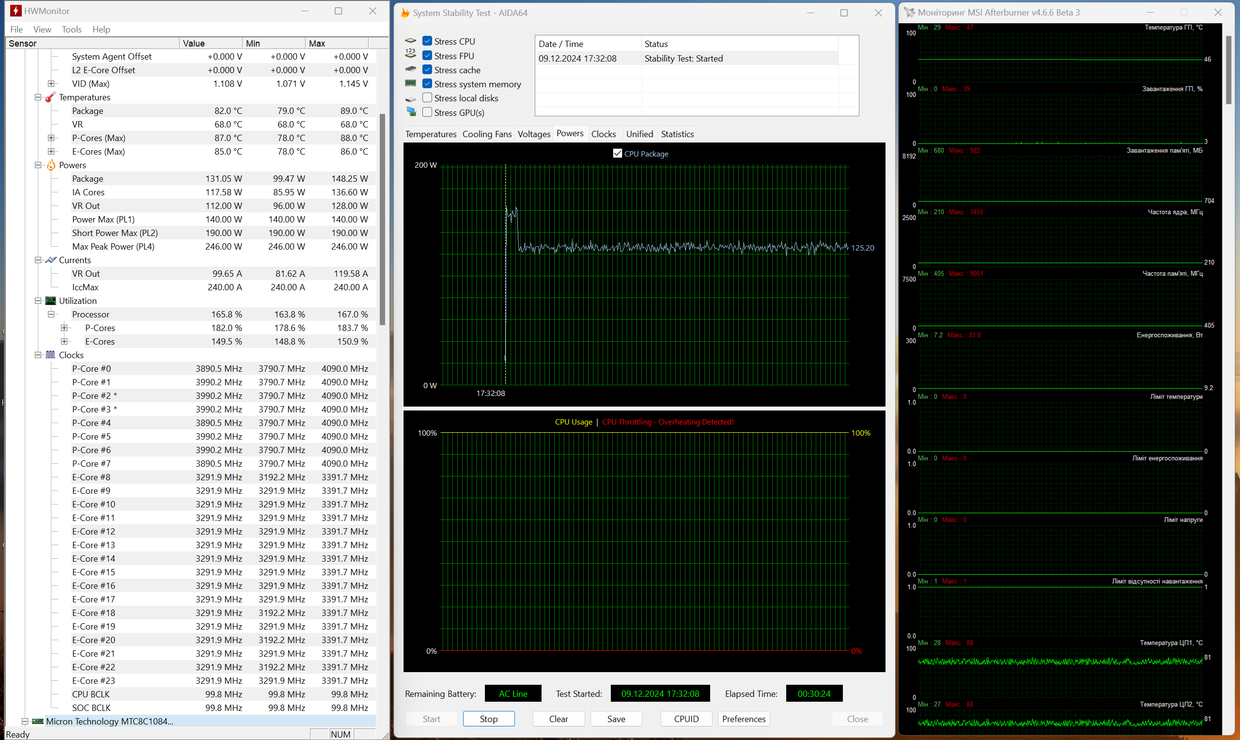Select the Micron Technology MTC8C1084 row
Viewport: 1240px width, 740px height.
109,721
